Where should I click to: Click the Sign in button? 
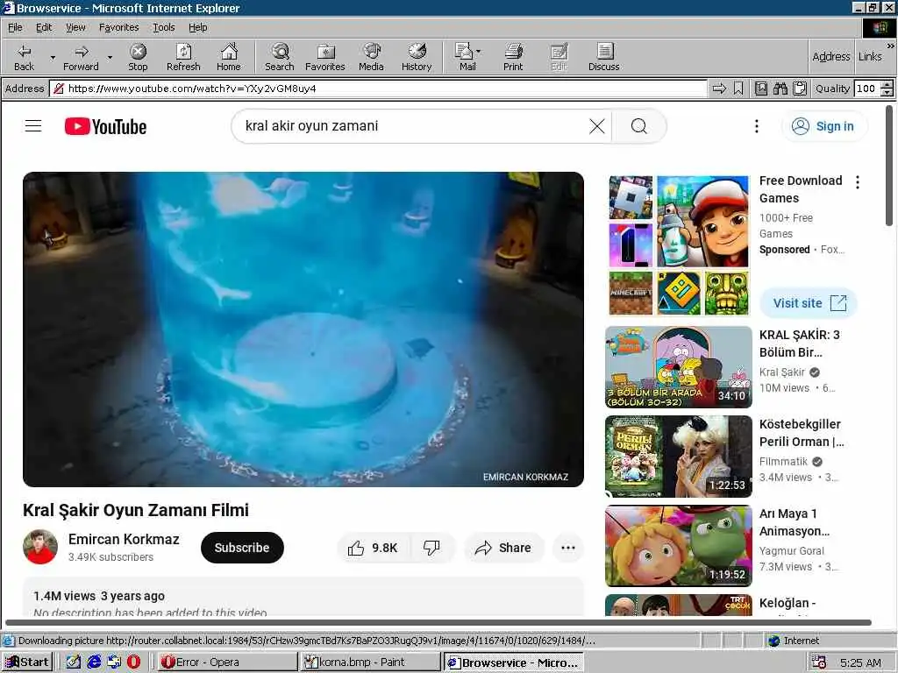(x=823, y=126)
